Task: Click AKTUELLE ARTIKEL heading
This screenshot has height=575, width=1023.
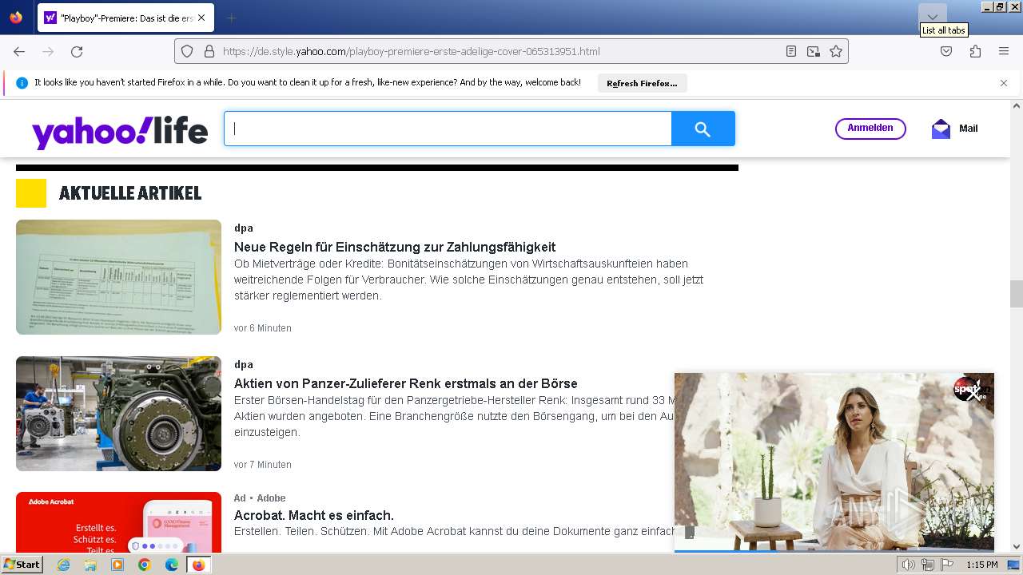Action: pyautogui.click(x=130, y=193)
